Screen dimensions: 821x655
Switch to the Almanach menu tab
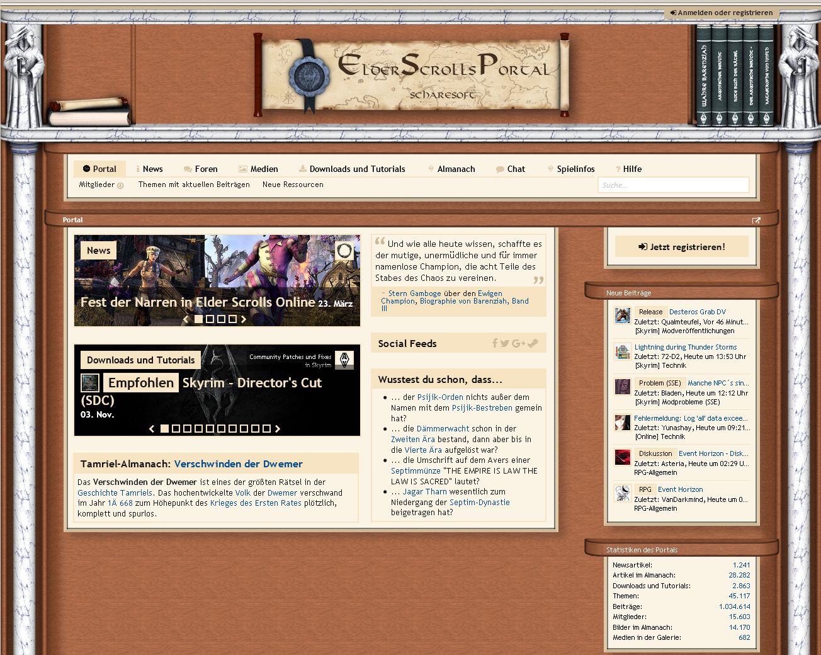point(451,169)
